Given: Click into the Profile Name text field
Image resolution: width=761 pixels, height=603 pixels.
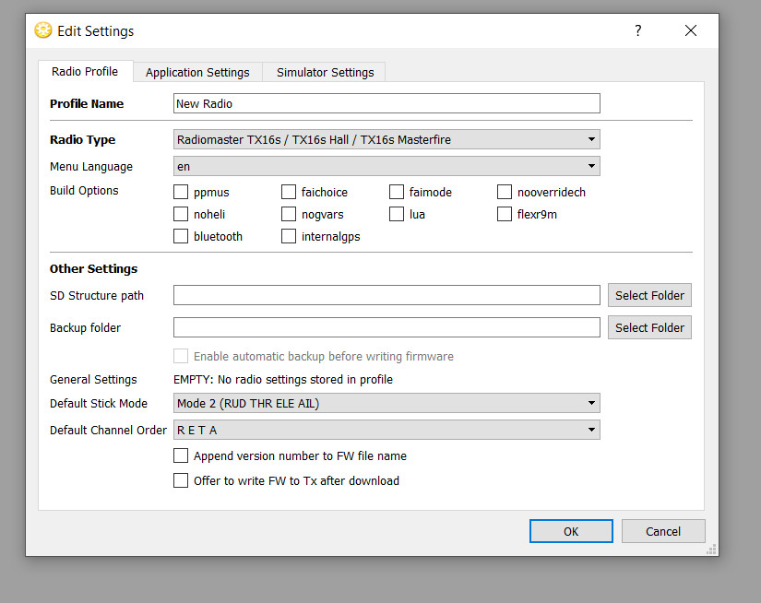Looking at the screenshot, I should 386,104.
